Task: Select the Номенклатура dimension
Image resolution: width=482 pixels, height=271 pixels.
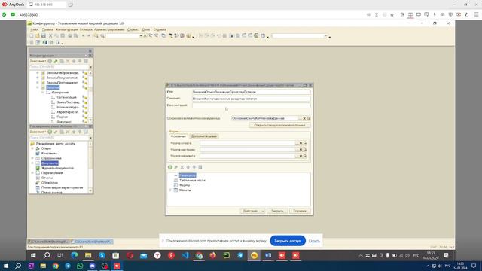Action: [x=68, y=107]
